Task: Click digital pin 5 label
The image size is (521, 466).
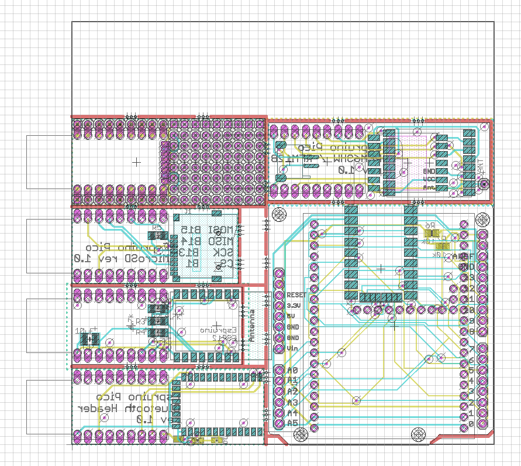Action: pos(471,370)
